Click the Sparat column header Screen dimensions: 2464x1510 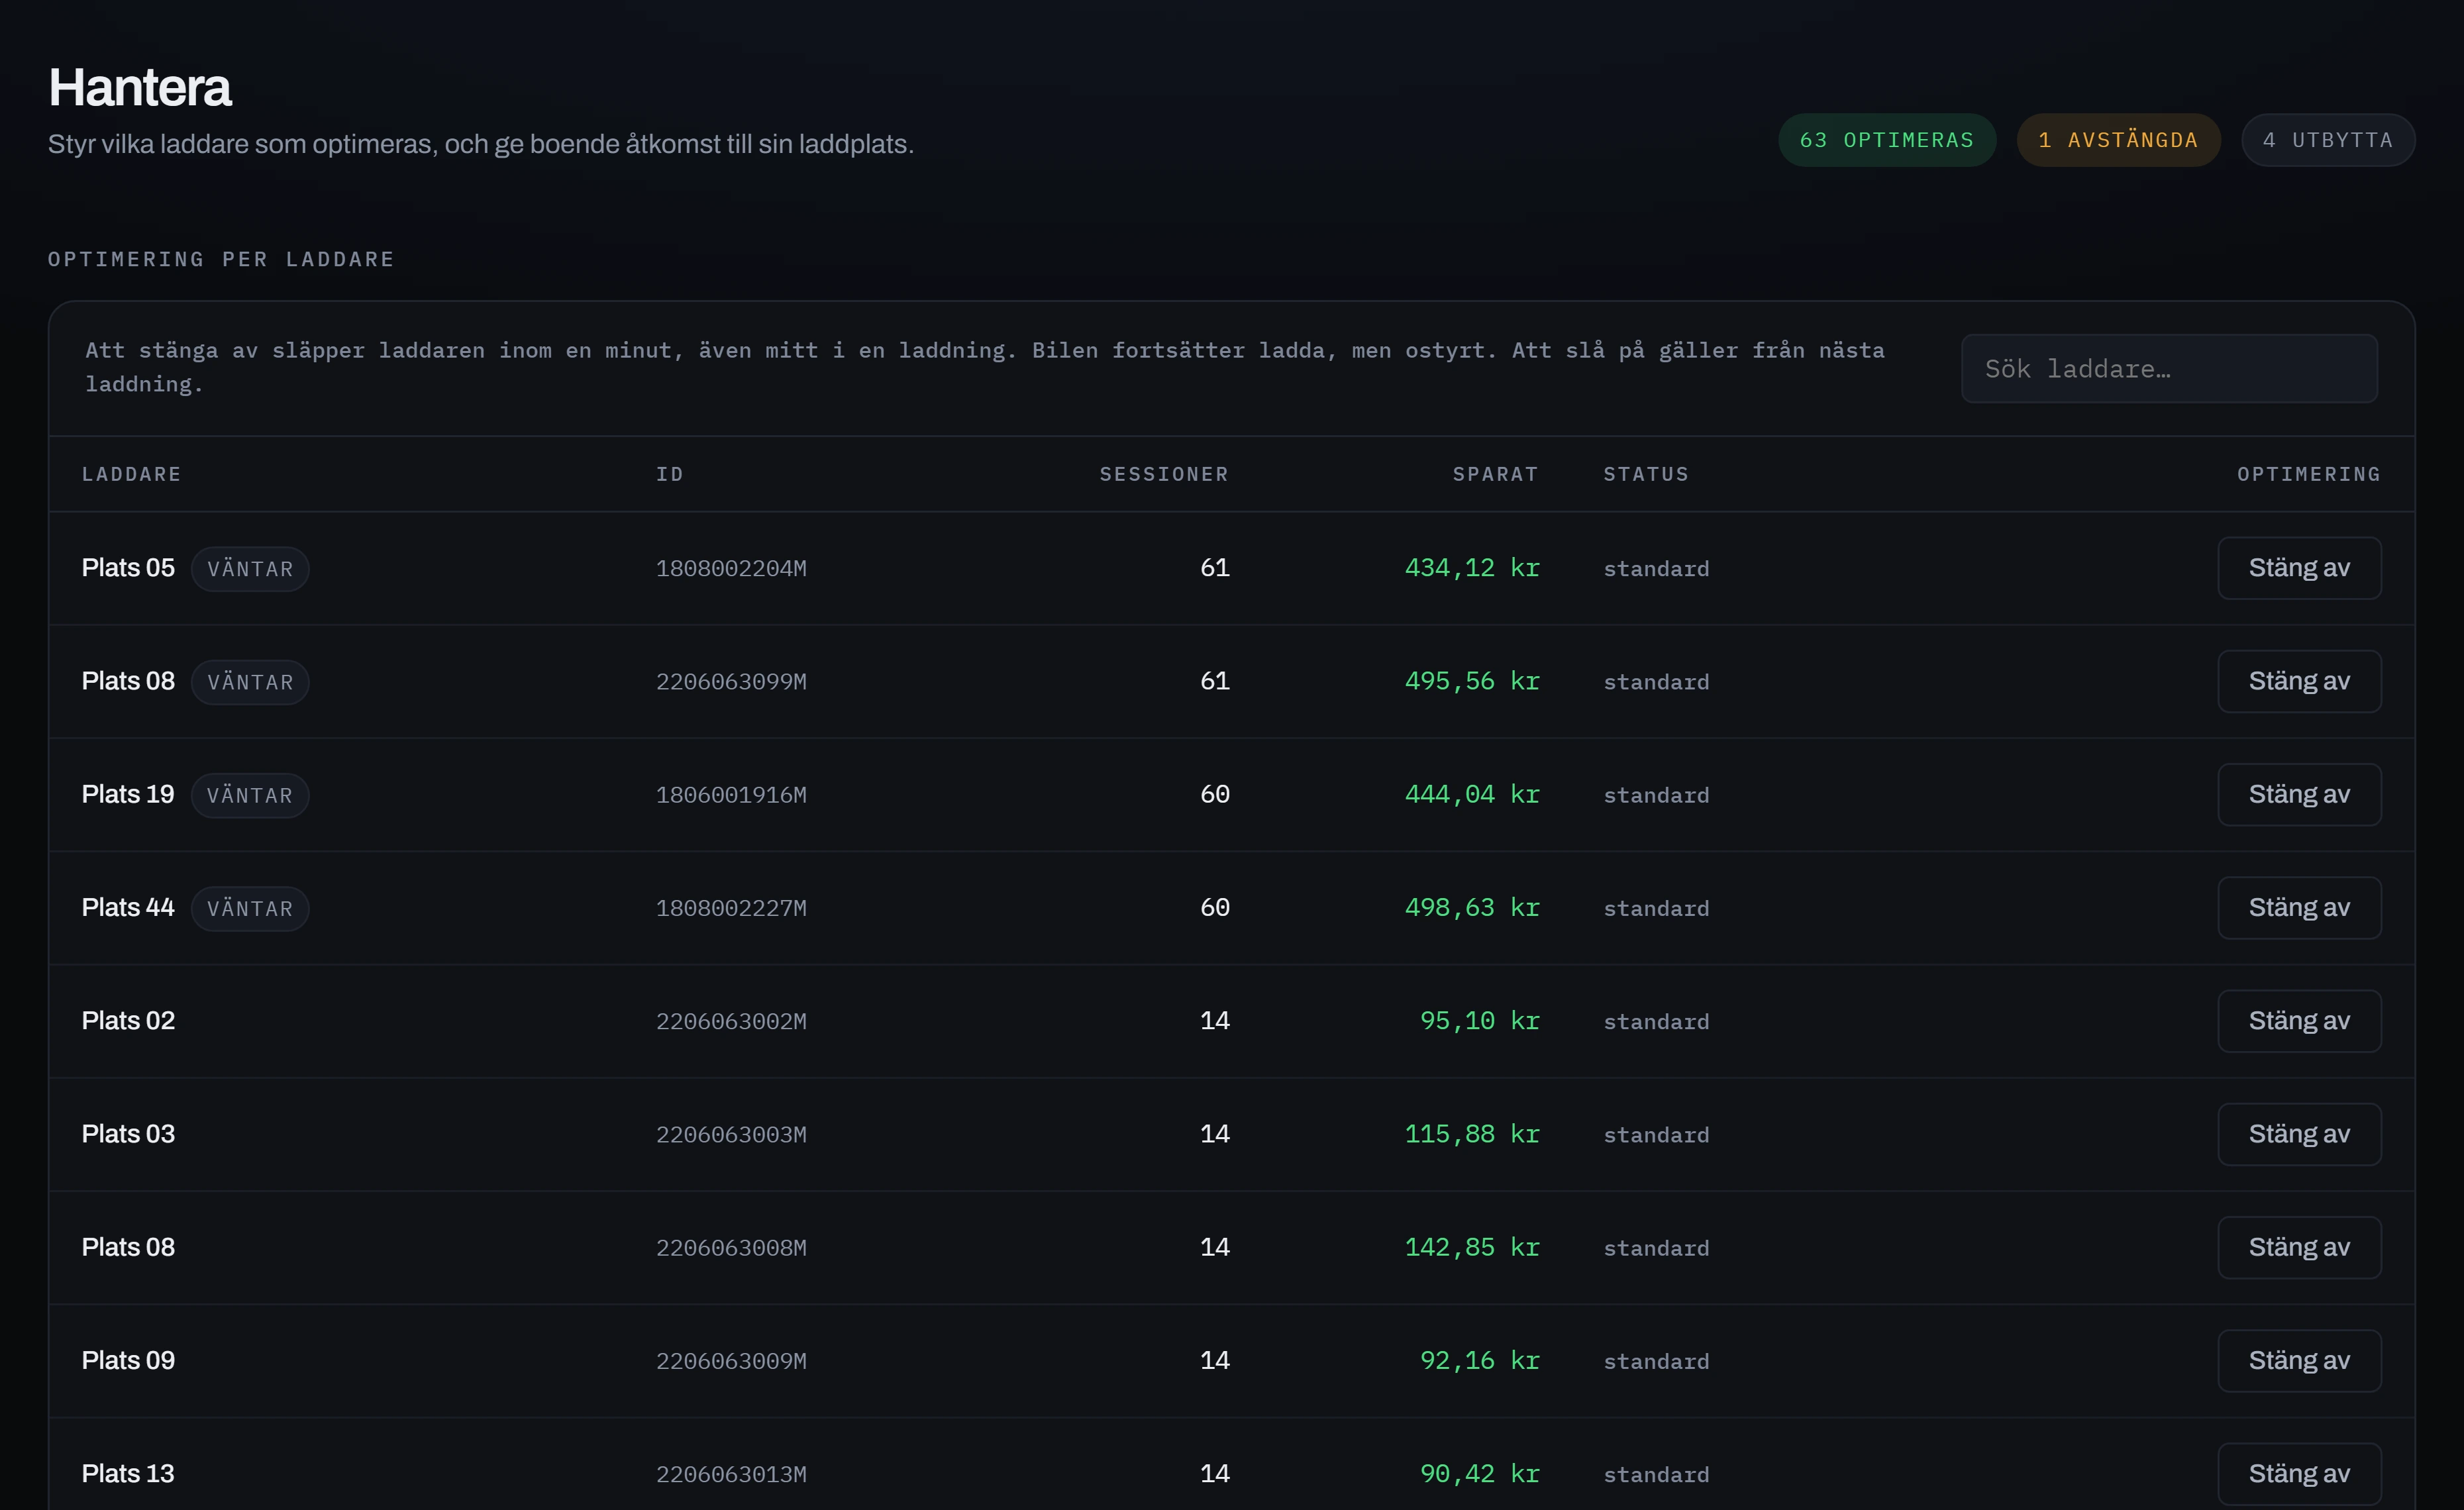(x=1495, y=474)
